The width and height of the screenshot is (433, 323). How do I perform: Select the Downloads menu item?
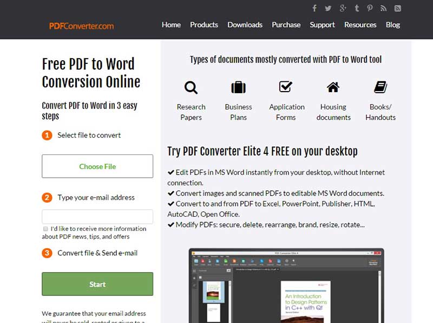[x=245, y=24]
